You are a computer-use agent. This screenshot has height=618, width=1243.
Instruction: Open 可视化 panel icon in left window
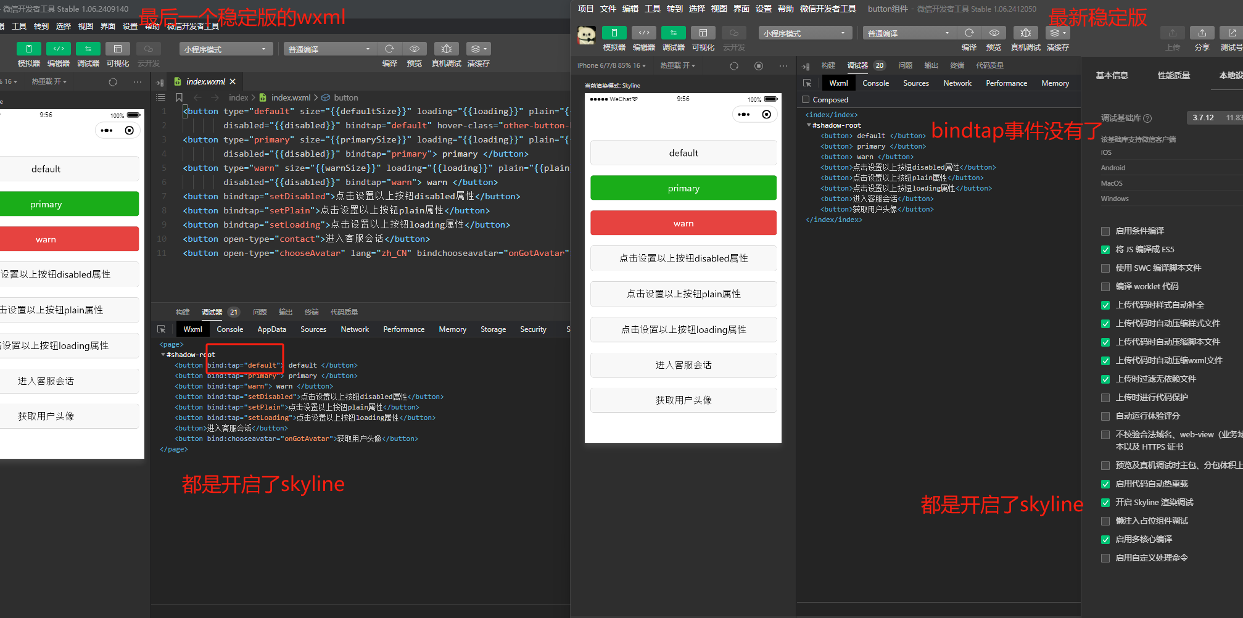click(118, 49)
